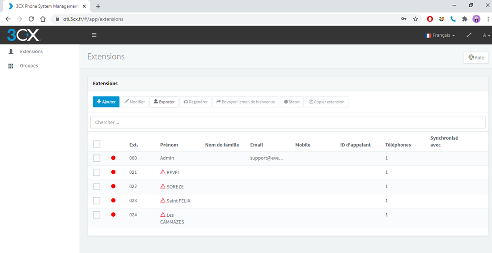Expand the A user account dropdown
Screen dimensions: 492x253
486,35
